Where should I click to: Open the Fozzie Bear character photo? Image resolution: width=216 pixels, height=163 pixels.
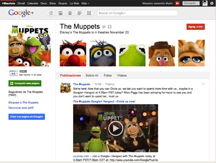162,53
